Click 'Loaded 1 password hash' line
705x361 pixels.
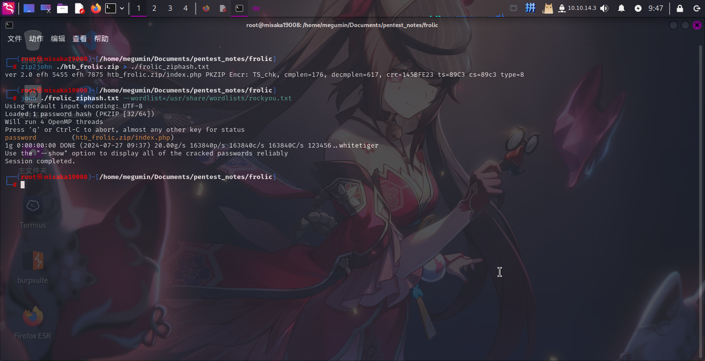(80, 114)
